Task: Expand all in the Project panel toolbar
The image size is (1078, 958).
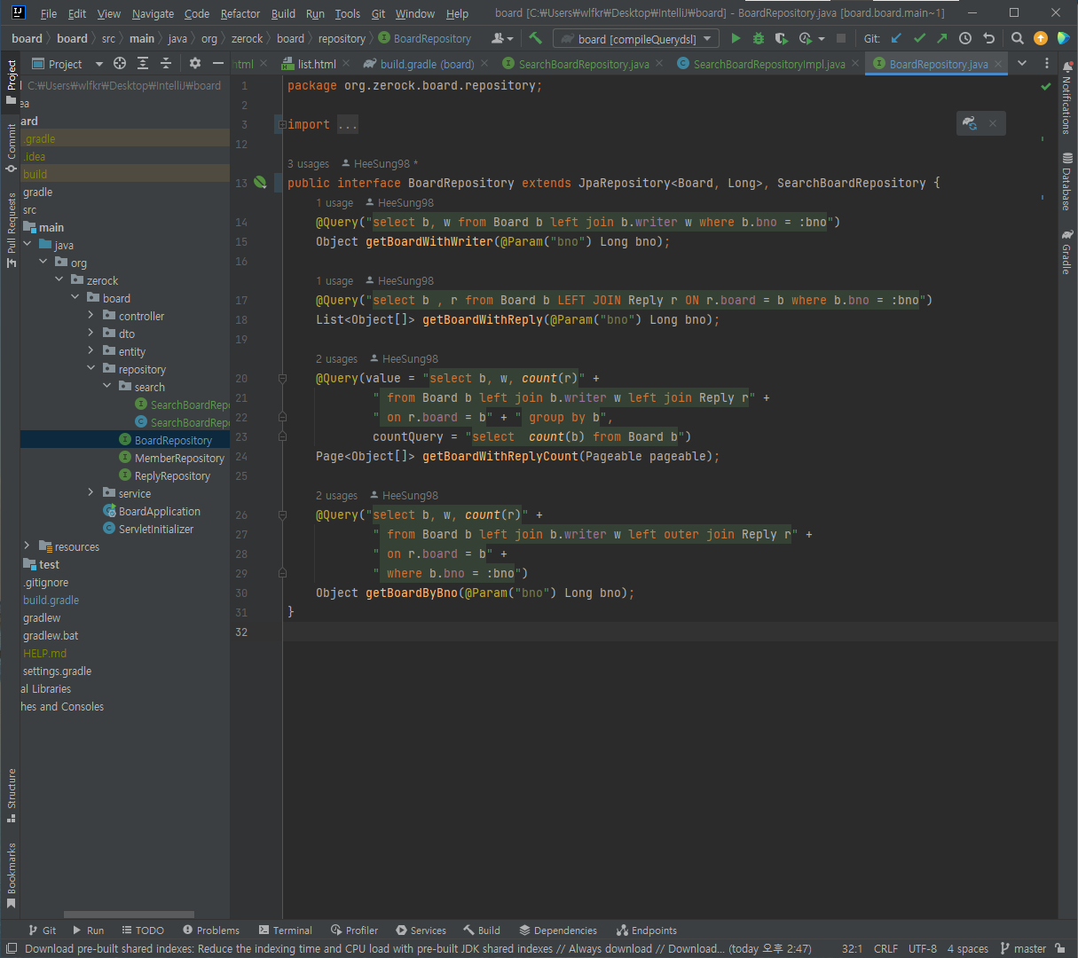Action: (143, 63)
